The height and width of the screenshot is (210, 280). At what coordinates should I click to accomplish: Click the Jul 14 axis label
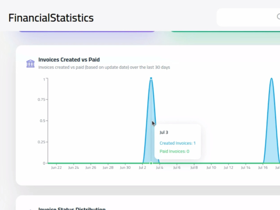(x=246, y=167)
